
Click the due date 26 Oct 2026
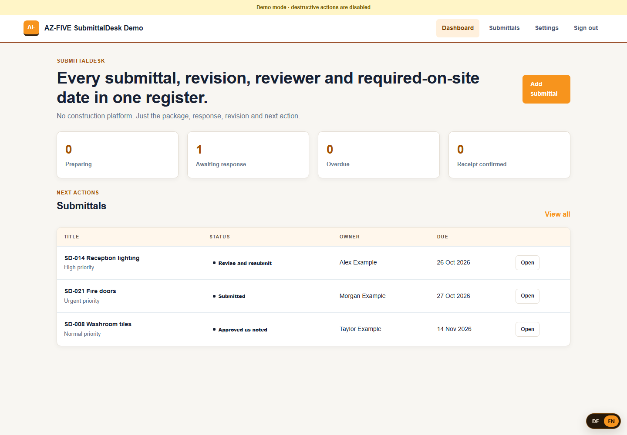[x=453, y=262]
